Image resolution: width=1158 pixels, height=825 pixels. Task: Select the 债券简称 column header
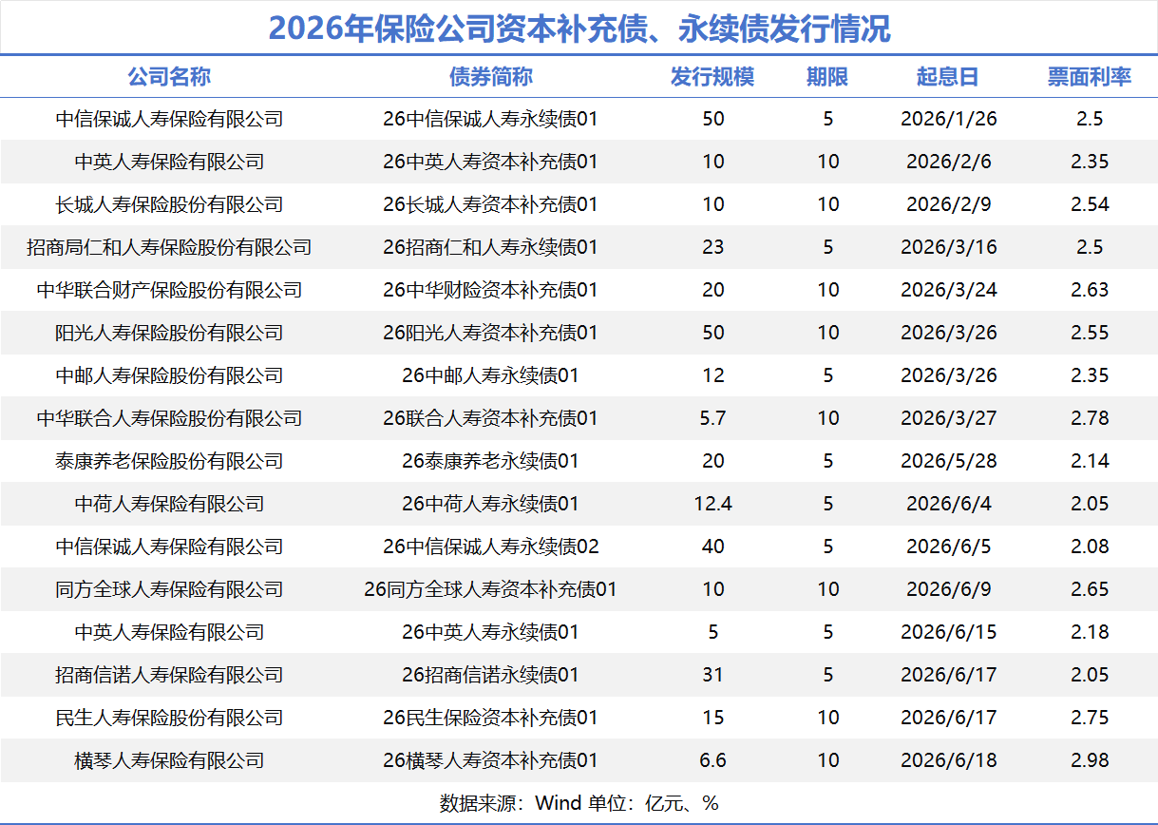(490, 77)
